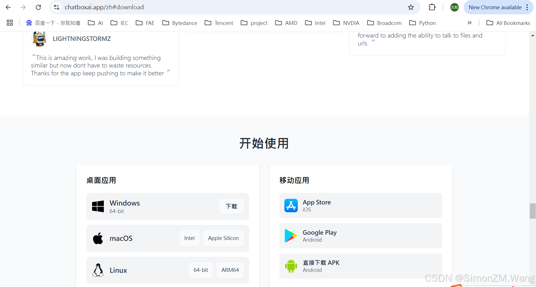The height and width of the screenshot is (287, 536).
Task: Download macOS Apple Silicon build
Action: 223,238
